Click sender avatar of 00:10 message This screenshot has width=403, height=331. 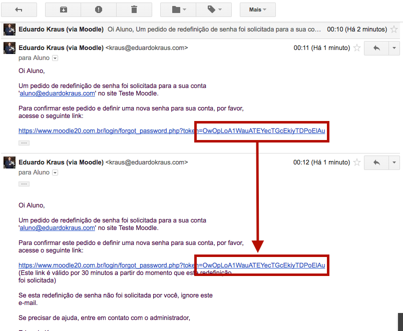point(10,29)
